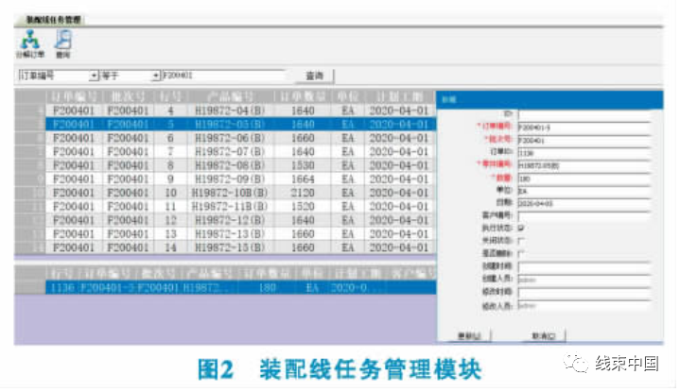Click row number cell 13
Viewport: 680px width, 392px height.
click(170, 234)
